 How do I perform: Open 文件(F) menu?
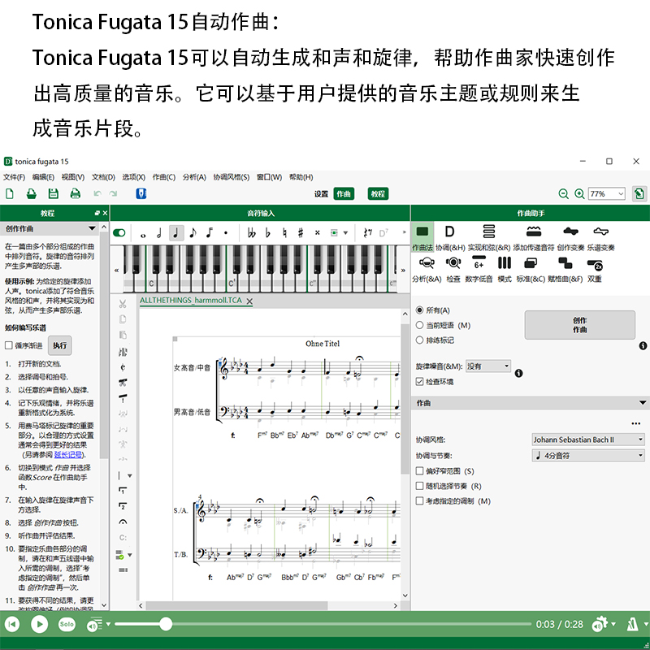tap(14, 177)
